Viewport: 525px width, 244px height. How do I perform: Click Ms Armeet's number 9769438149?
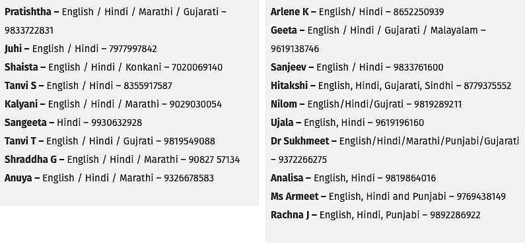click(481, 197)
